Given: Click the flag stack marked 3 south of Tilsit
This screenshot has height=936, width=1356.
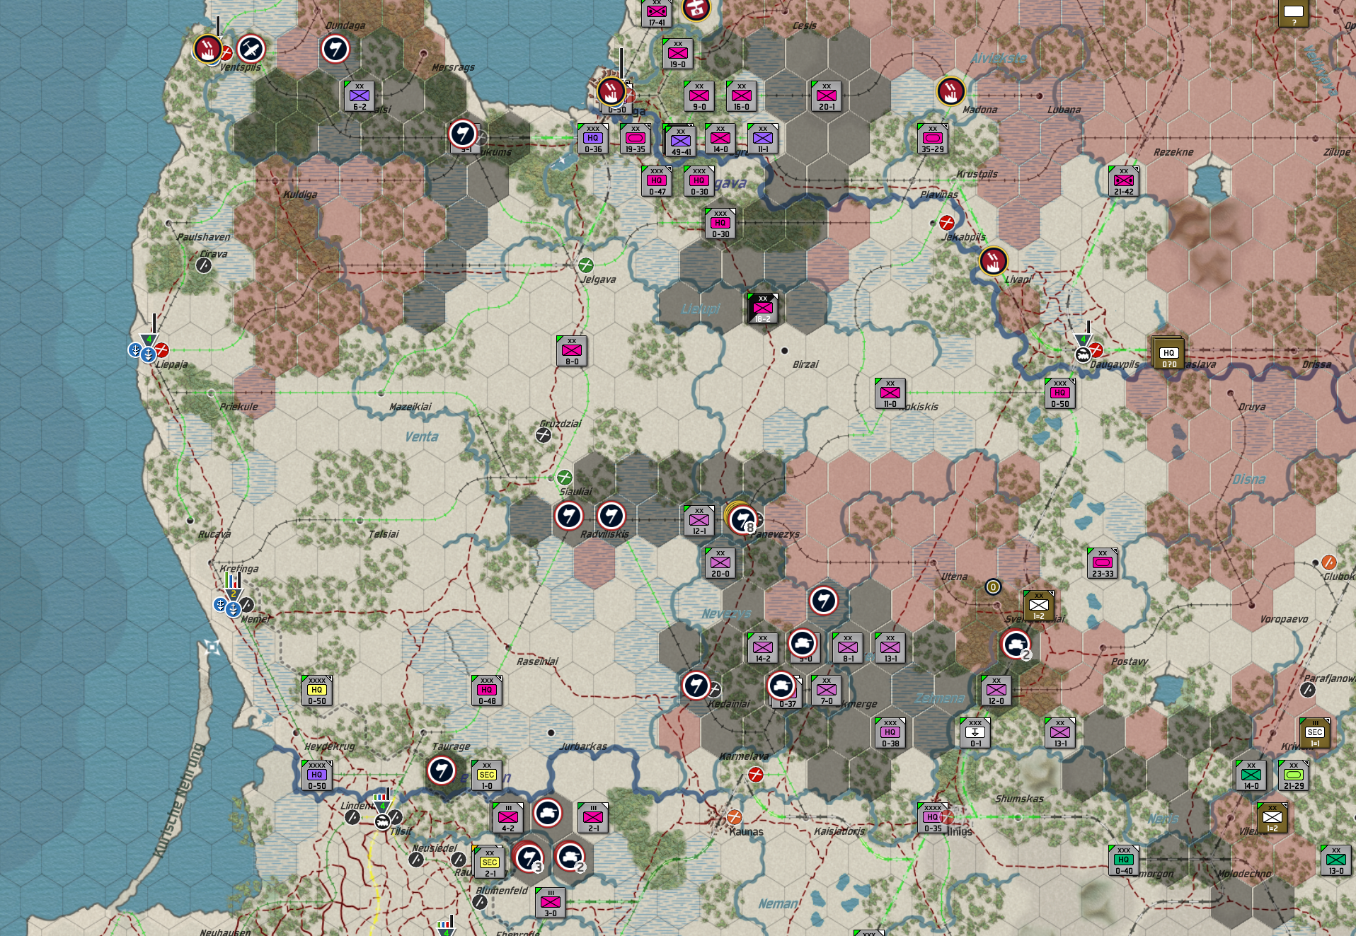Looking at the screenshot, I should coord(528,857).
